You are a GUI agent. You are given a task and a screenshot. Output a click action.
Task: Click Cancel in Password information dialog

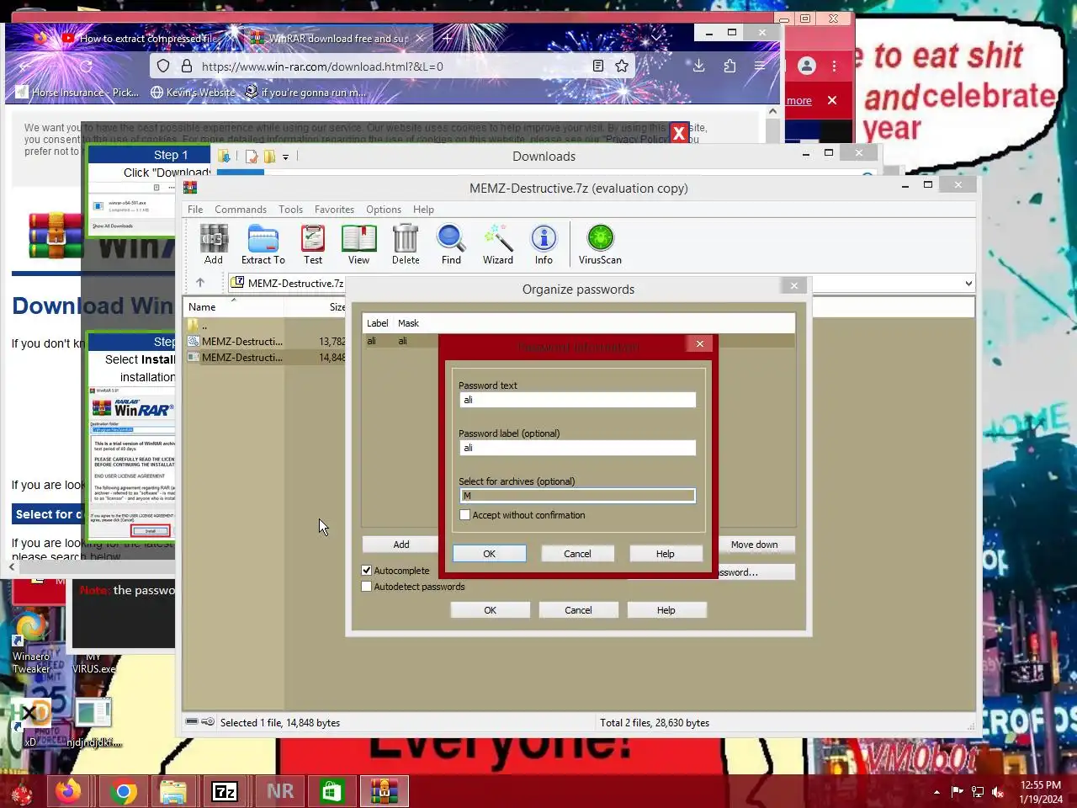577,554
